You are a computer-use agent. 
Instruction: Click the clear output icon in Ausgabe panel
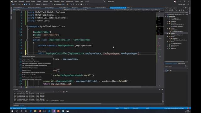pyautogui.click(x=64, y=92)
